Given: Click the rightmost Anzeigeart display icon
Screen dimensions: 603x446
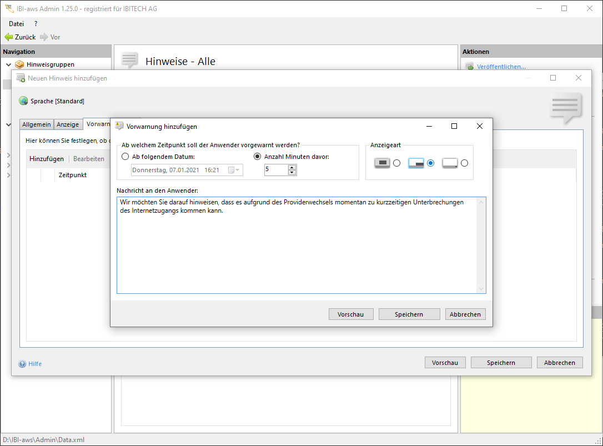Looking at the screenshot, I should click(x=450, y=163).
